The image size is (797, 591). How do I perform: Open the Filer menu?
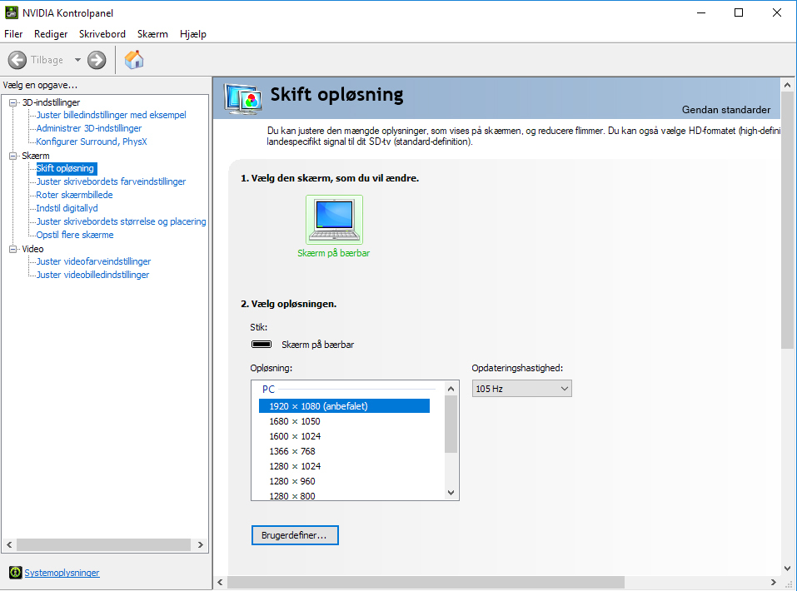pyautogui.click(x=13, y=34)
